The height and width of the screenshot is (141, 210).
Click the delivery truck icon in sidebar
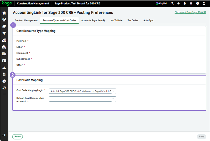(x=4, y=54)
